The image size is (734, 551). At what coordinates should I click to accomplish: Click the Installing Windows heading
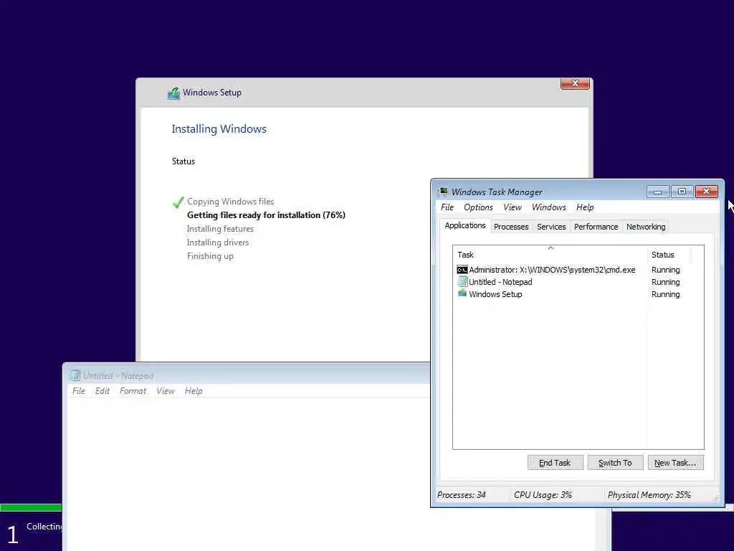[219, 129]
